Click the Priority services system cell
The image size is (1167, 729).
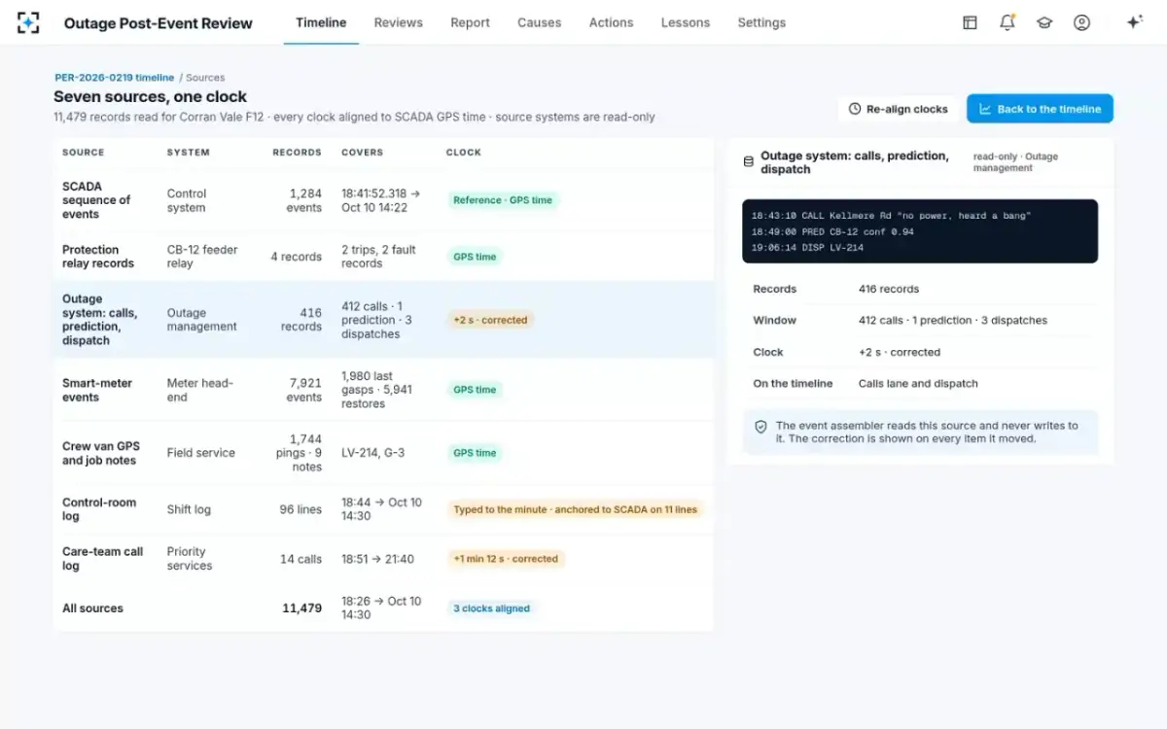click(190, 559)
